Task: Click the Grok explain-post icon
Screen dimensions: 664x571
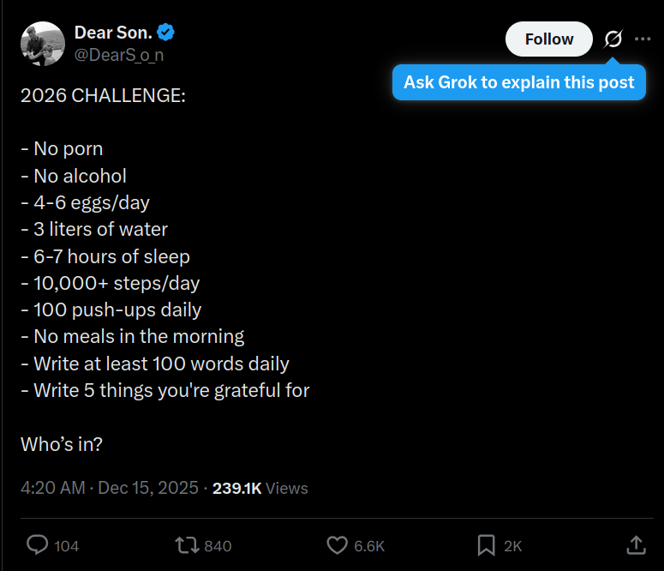Action: coord(613,39)
